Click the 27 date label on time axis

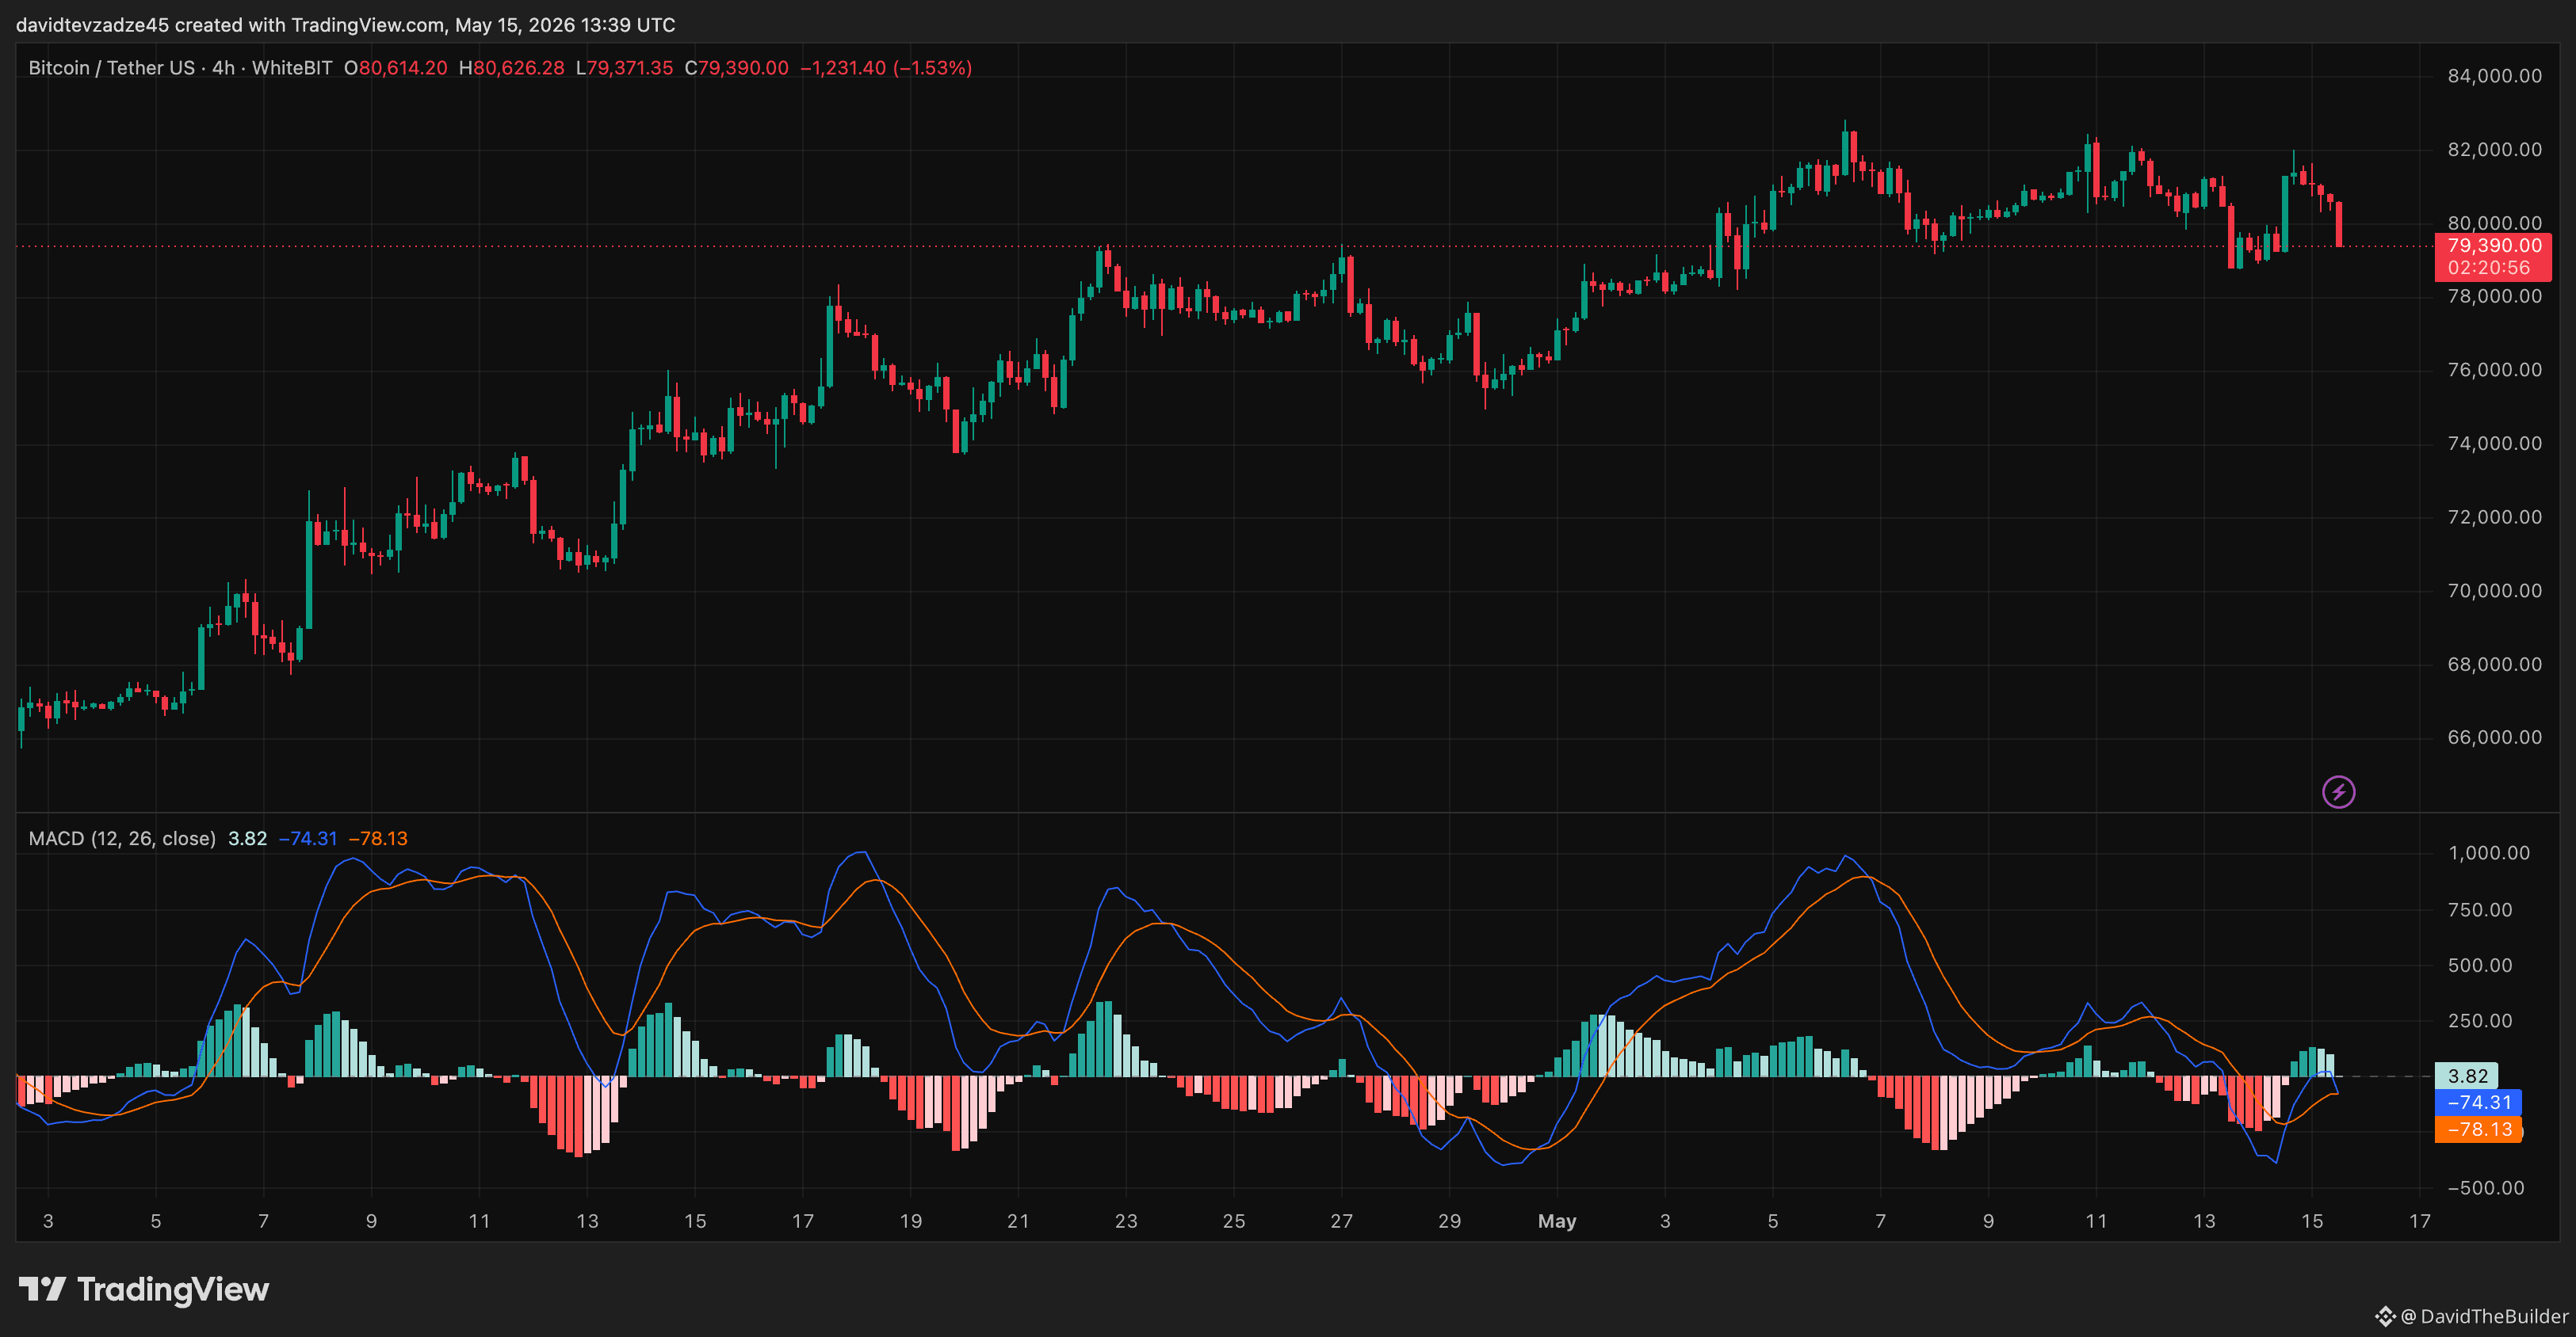1341,1221
